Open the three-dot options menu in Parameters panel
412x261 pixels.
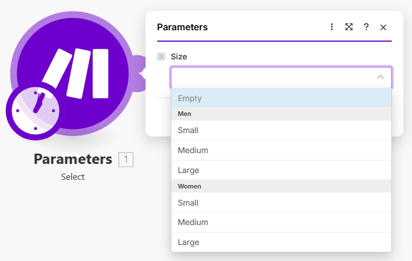coord(332,27)
